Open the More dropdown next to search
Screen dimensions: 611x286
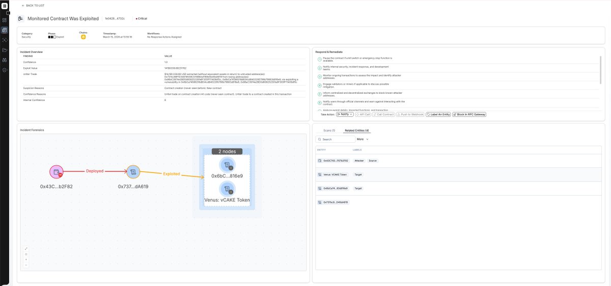point(363,139)
